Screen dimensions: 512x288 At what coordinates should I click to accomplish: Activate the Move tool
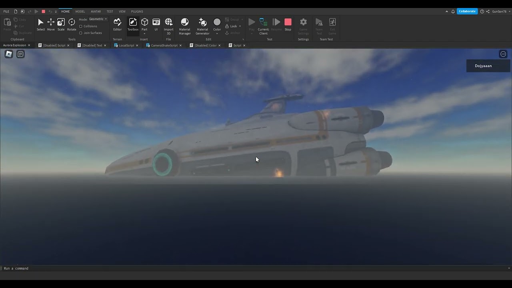coord(51,24)
